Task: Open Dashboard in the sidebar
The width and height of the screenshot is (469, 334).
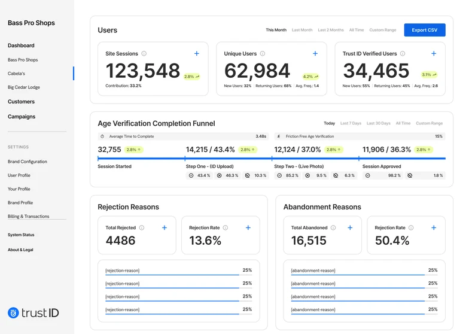Action: point(21,45)
